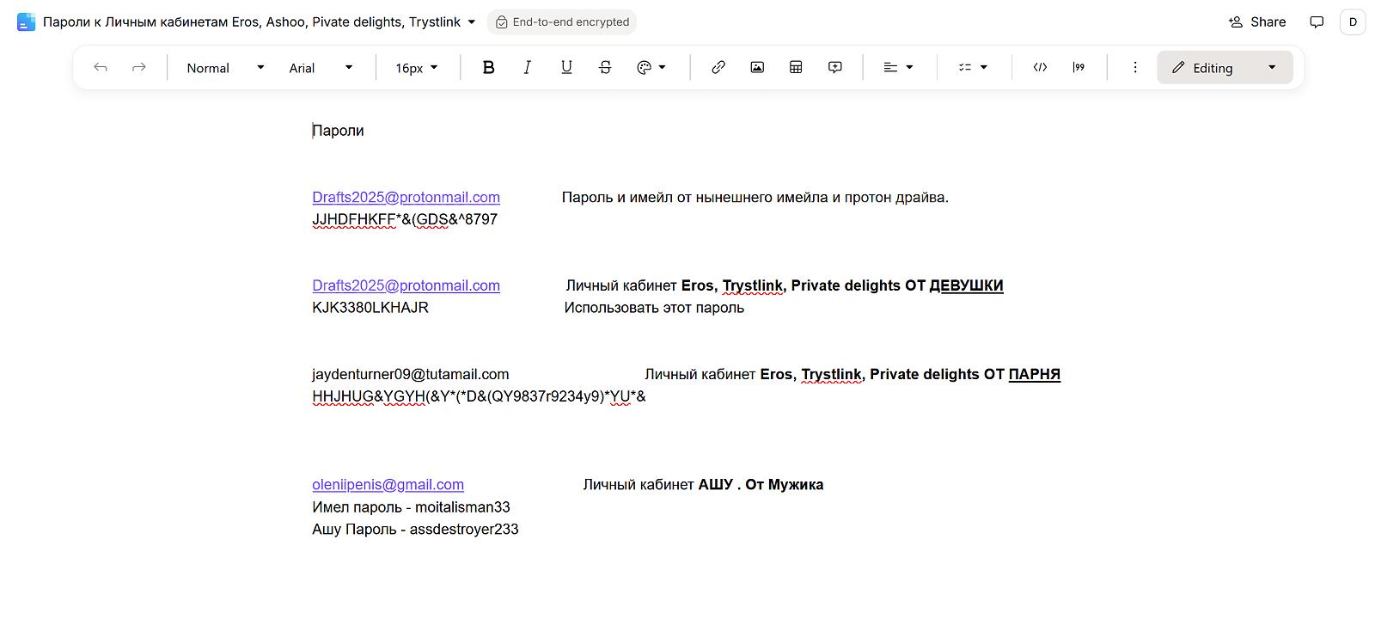Open the user account avatar D
Screen dimensions: 1375x644
pyautogui.click(x=1353, y=22)
